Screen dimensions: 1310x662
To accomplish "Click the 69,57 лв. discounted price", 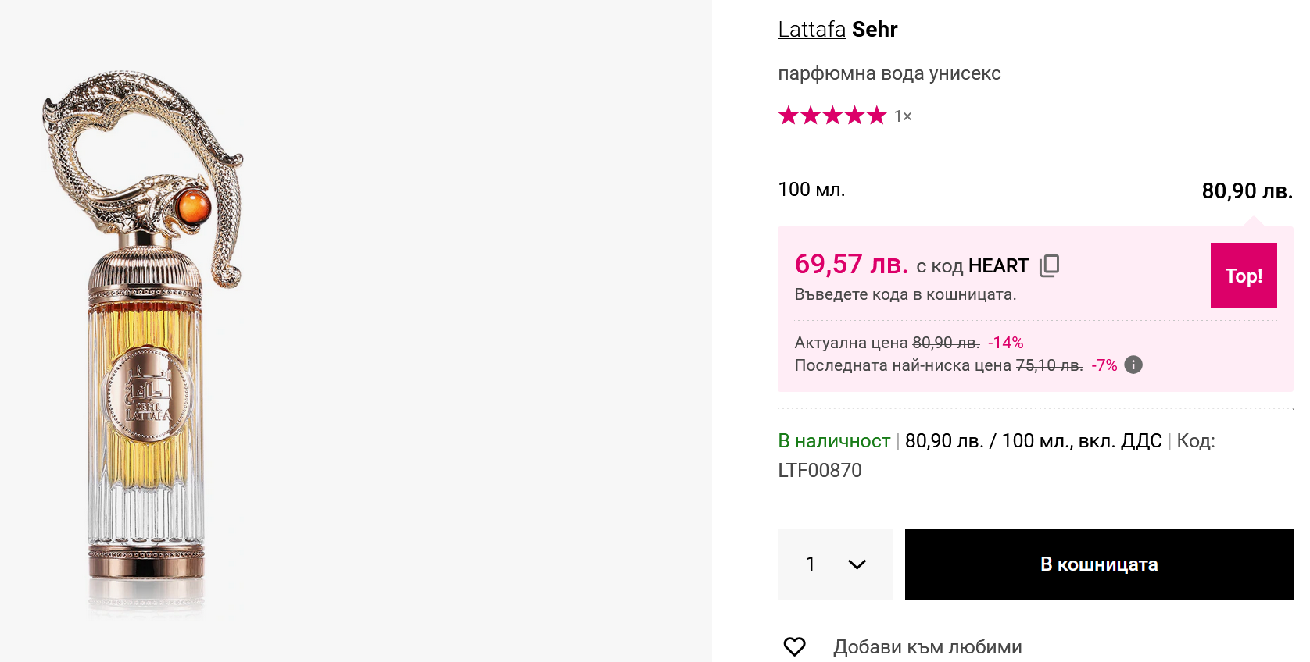I will click(x=851, y=264).
